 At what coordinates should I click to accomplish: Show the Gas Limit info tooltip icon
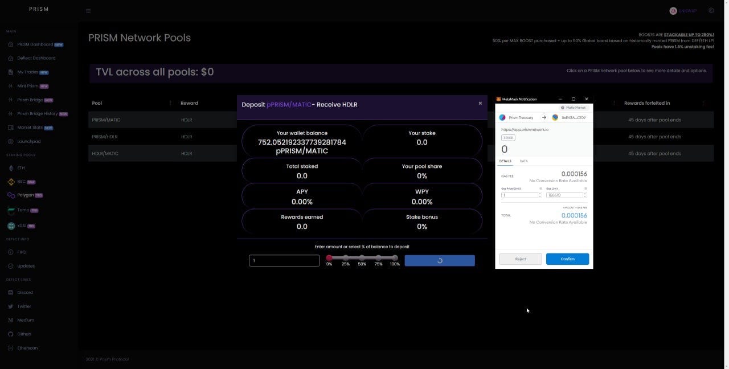[585, 188]
